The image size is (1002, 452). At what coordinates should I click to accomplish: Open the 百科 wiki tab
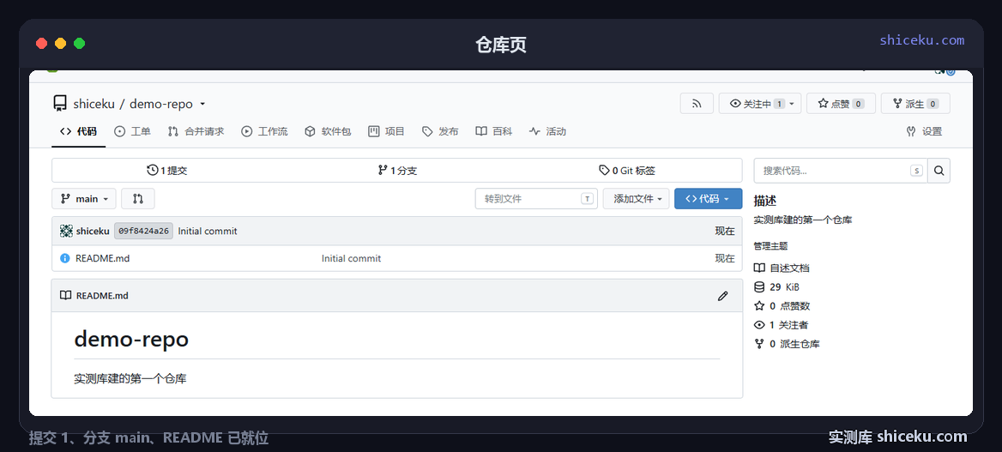tap(494, 132)
